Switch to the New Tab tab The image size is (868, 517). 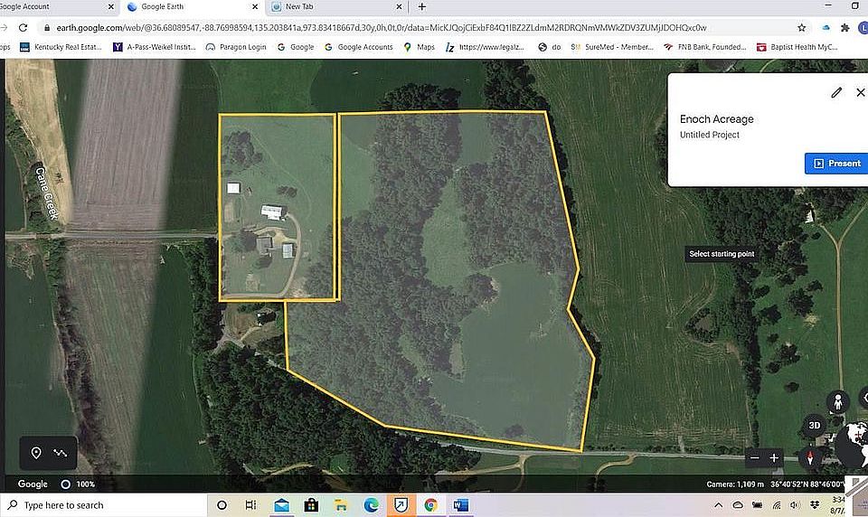[x=335, y=7]
